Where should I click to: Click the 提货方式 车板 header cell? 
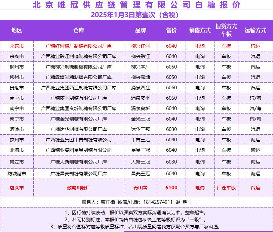point(226,30)
